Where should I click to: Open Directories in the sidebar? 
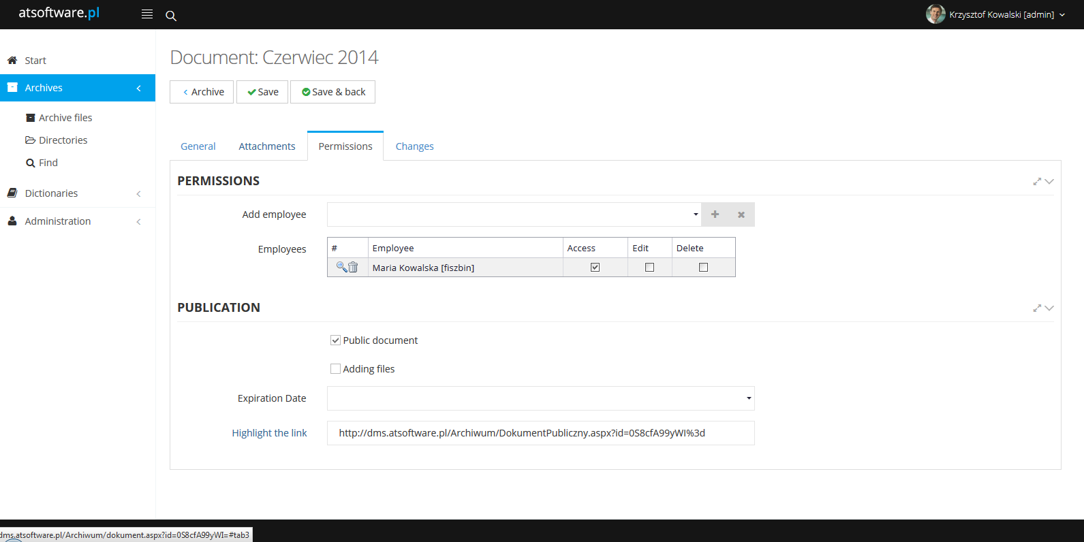(x=63, y=140)
